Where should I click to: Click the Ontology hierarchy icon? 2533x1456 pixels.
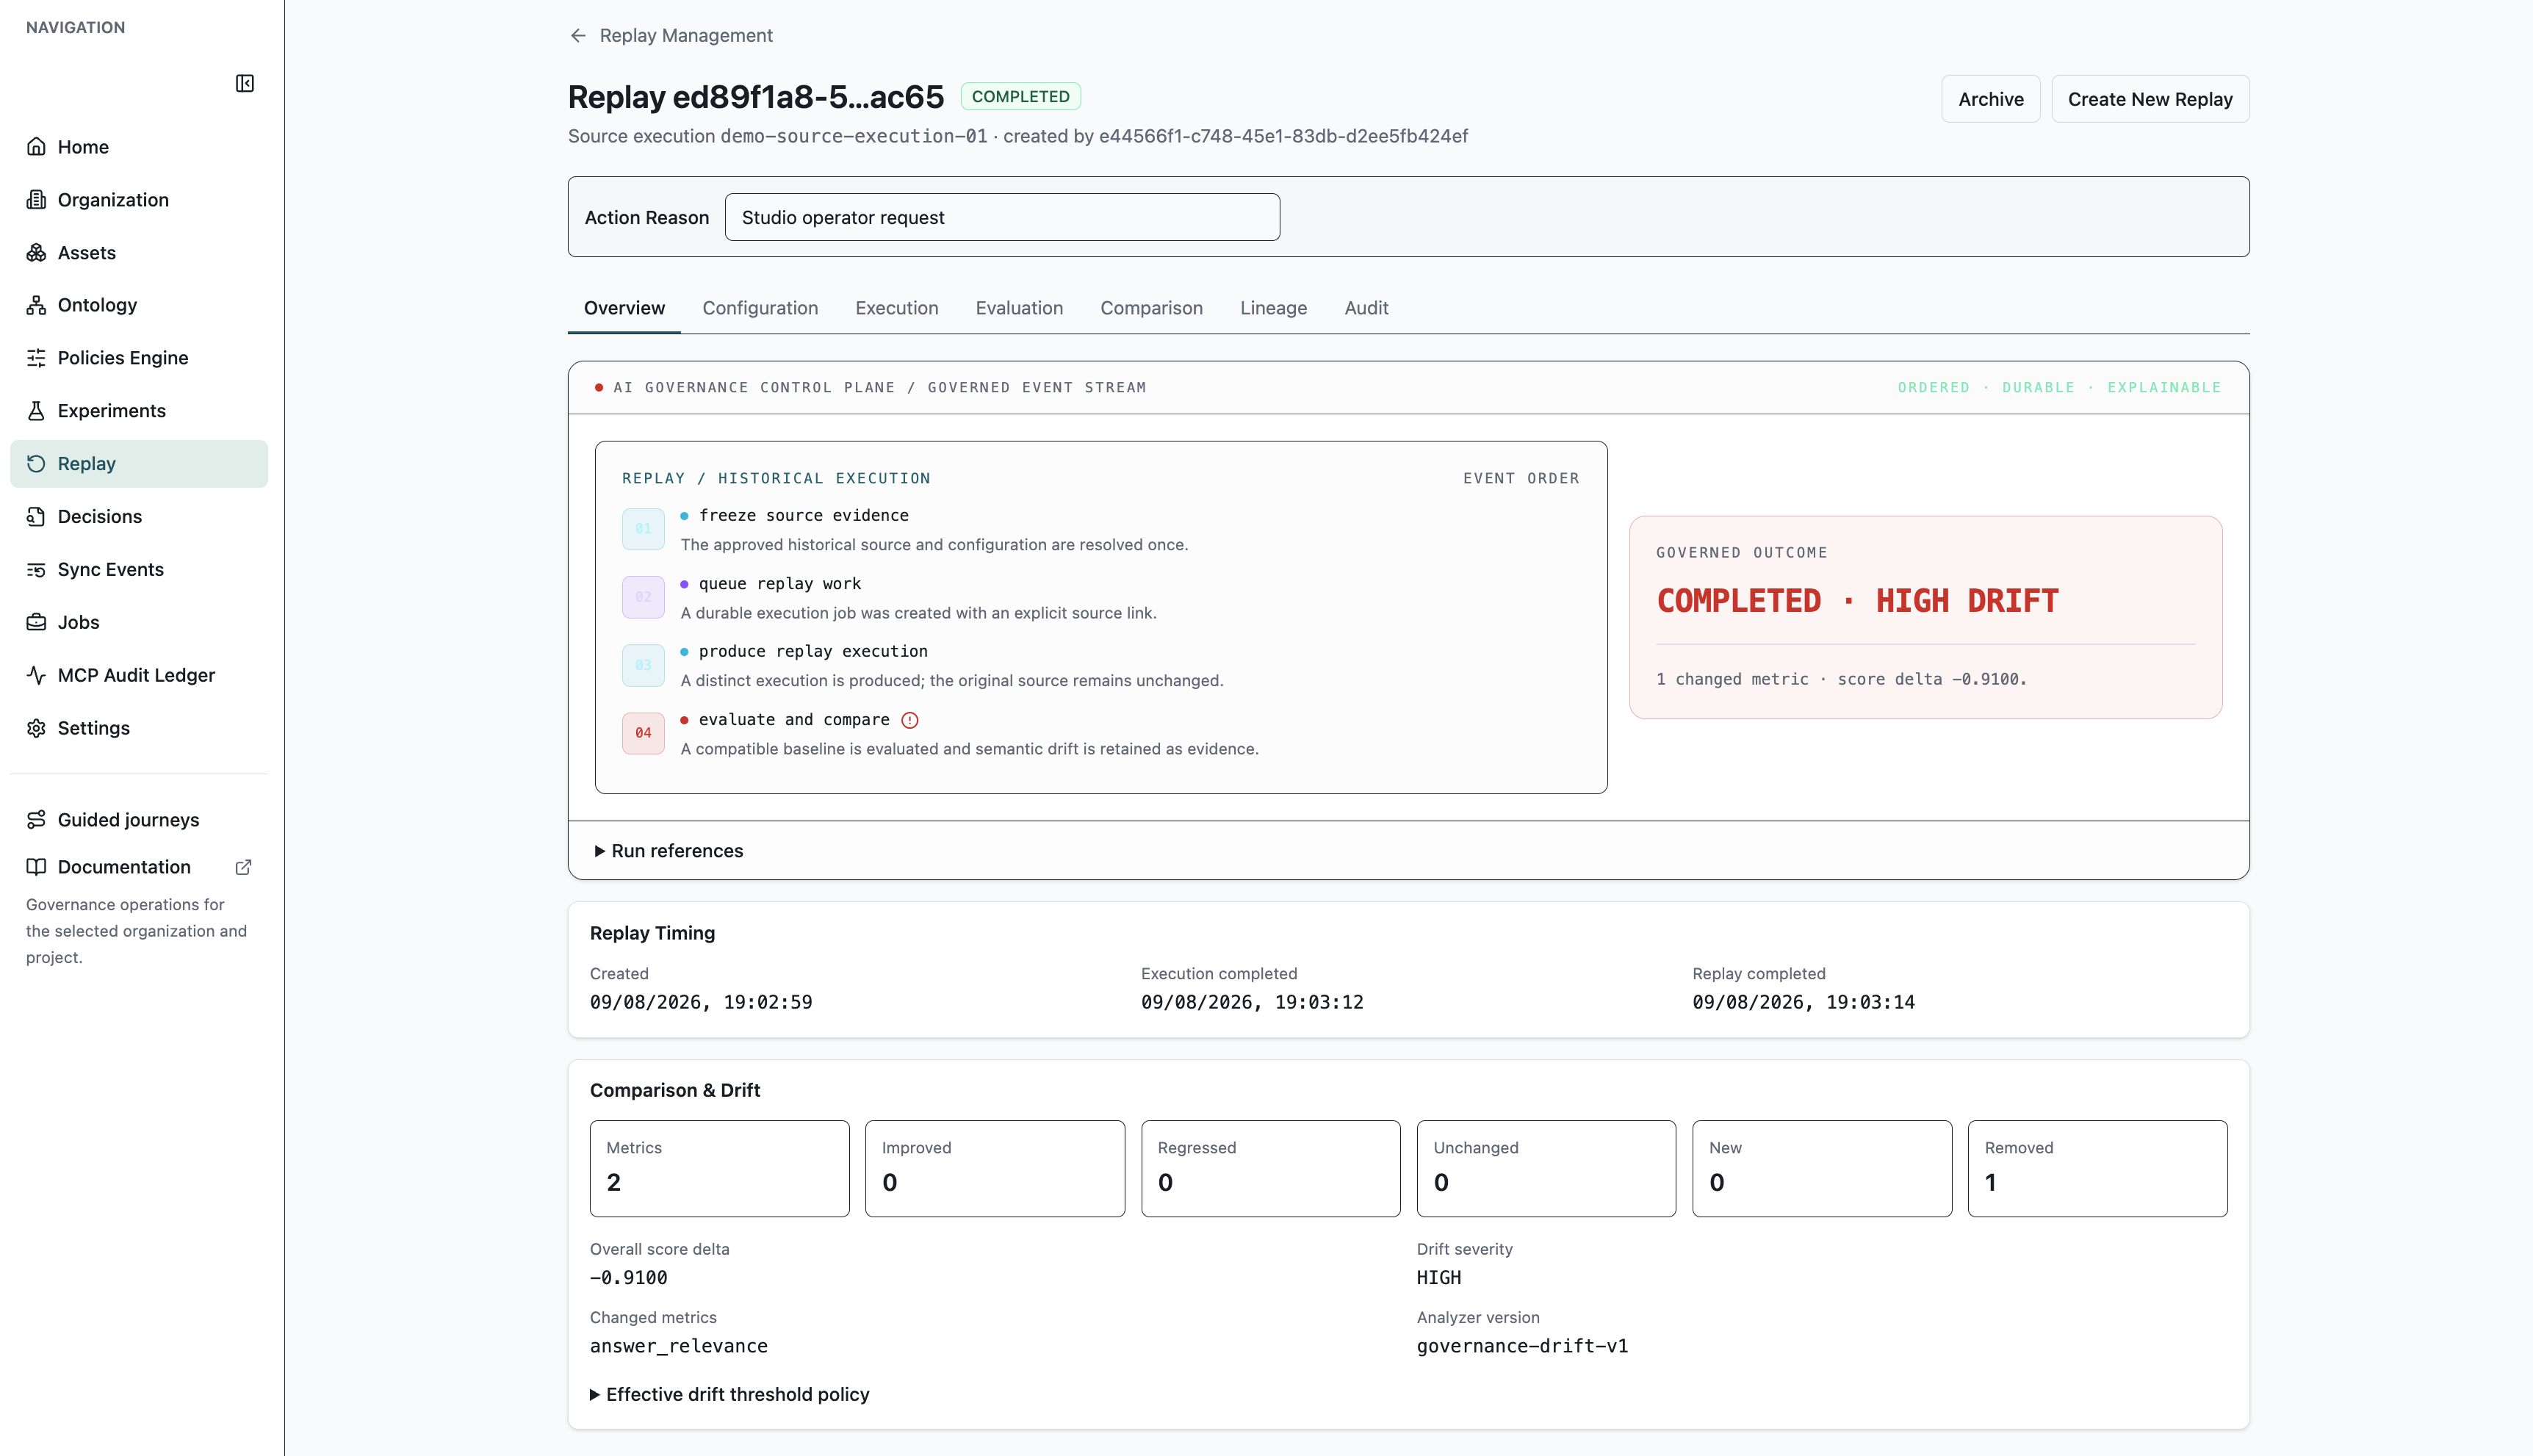pos(37,305)
